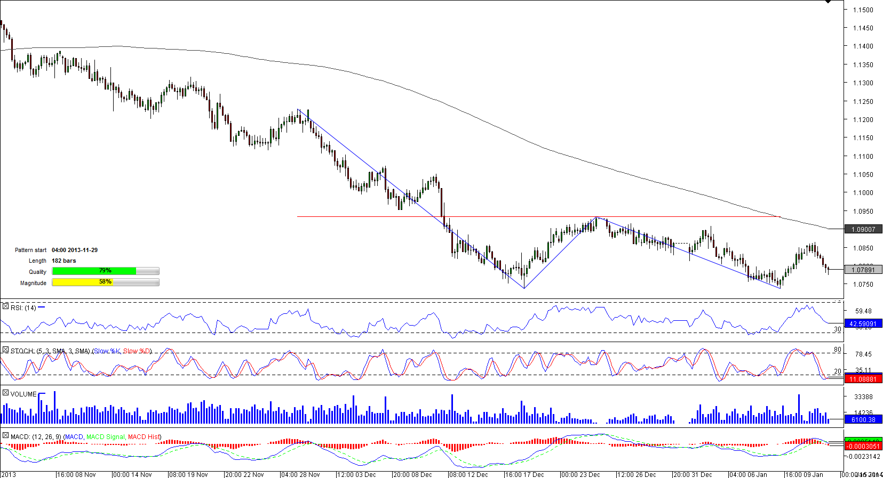The image size is (883, 478).
Task: Click the volume value label 6100.38
Action: [863, 420]
